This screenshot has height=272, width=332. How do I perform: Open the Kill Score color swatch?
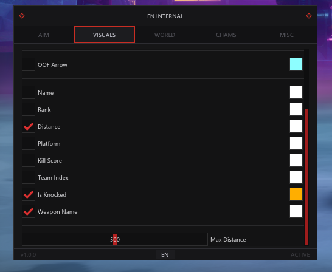tap(296, 160)
